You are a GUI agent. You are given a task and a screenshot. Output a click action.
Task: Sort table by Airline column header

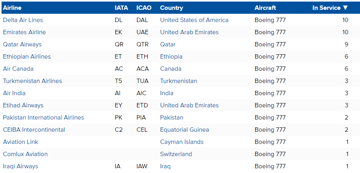click(x=12, y=8)
